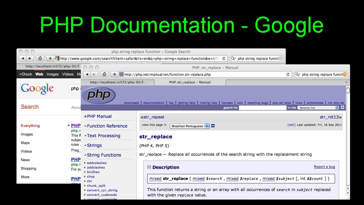This screenshot has width=364, height=205.
Task: Go back in the PHP manual window
Action: pyautogui.click(x=87, y=74)
